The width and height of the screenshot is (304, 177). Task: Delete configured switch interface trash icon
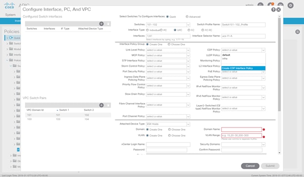[108, 24]
